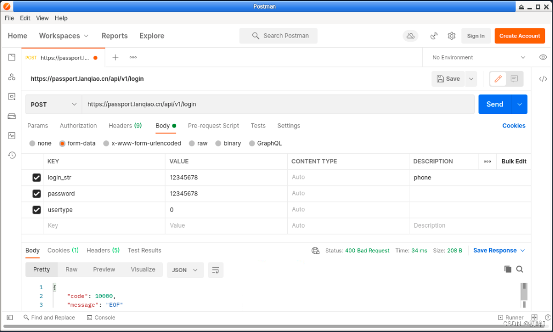Image resolution: width=553 pixels, height=332 pixels.
Task: Open the Mock Servers sidebar icon
Action: coord(12,116)
